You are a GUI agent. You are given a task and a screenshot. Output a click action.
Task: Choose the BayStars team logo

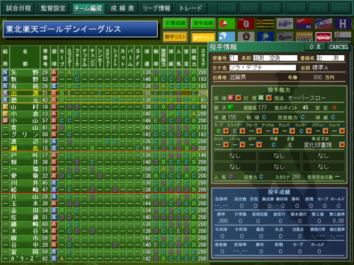coord(285,23)
